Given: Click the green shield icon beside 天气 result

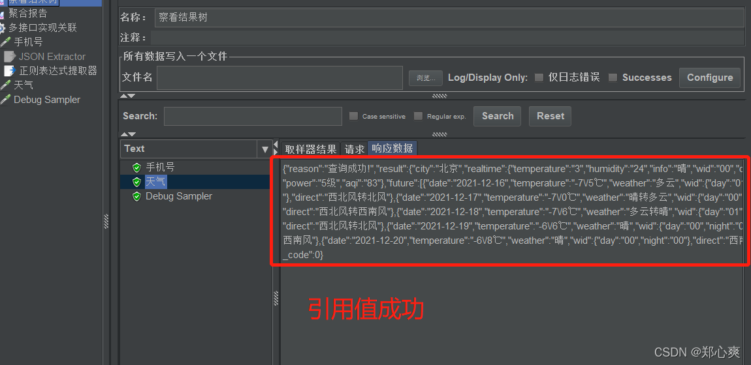Looking at the screenshot, I should (x=137, y=182).
